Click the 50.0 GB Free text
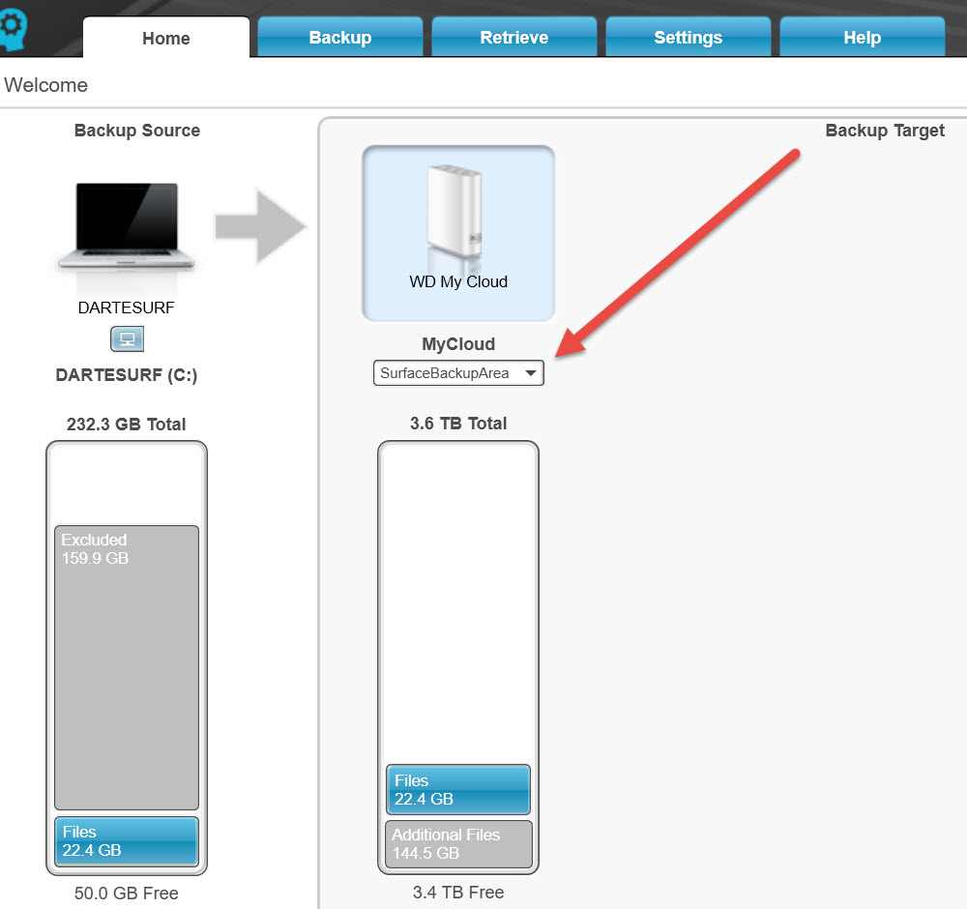This screenshot has height=909, width=967. pos(127,893)
